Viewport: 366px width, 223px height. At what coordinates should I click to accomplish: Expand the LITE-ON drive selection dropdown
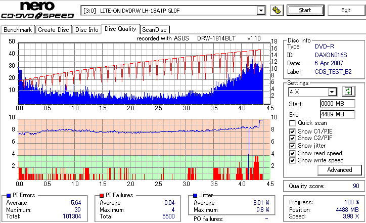(x=261, y=11)
